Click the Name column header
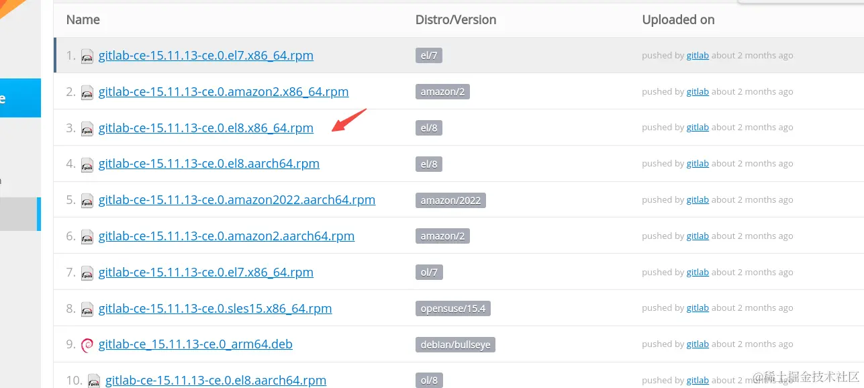This screenshot has width=864, height=388. pos(83,20)
